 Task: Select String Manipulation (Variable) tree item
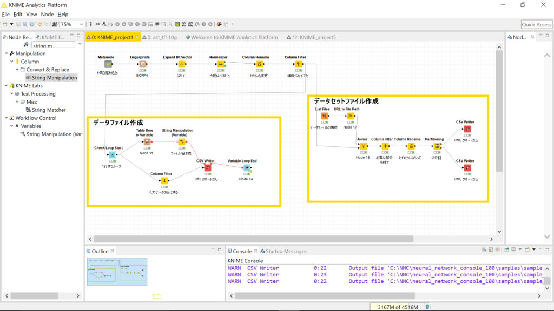51,134
